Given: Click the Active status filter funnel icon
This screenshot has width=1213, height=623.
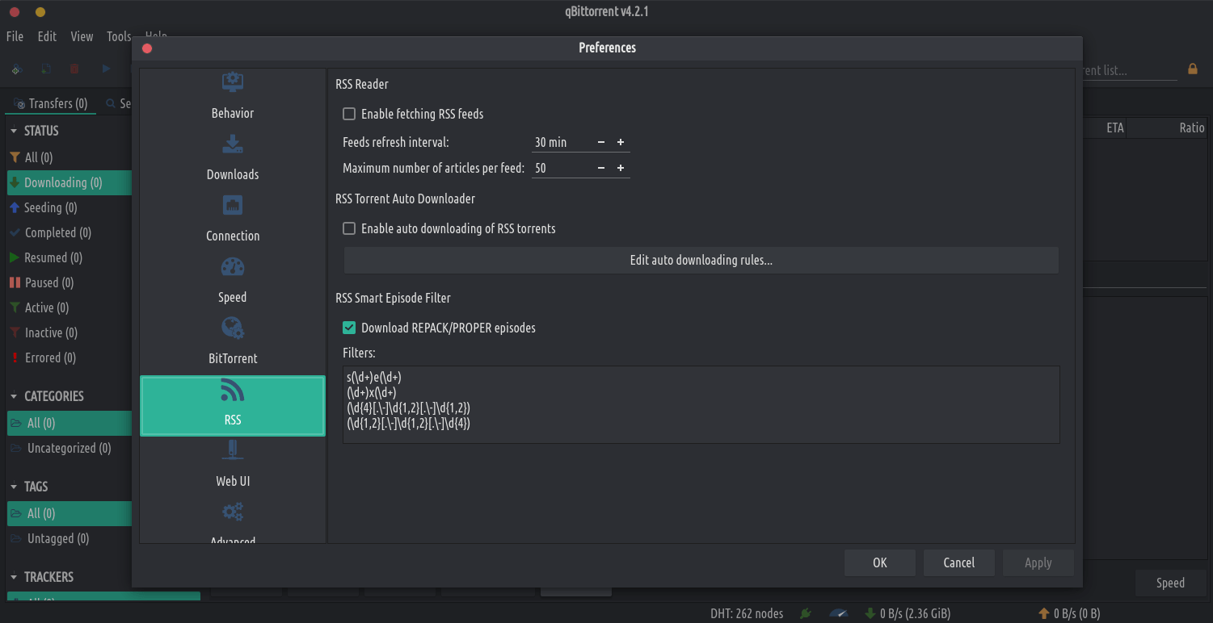Looking at the screenshot, I should point(15,307).
